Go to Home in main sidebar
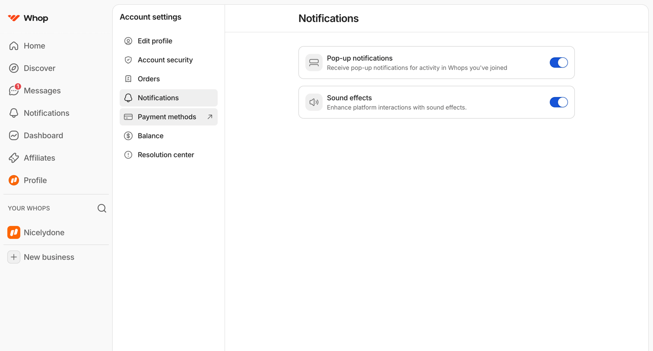653x351 pixels. click(x=35, y=46)
